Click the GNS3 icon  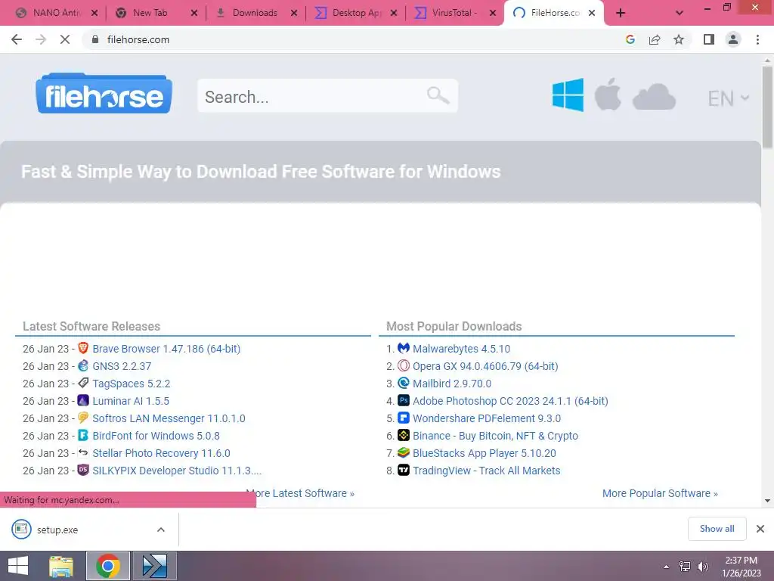pyautogui.click(x=83, y=365)
